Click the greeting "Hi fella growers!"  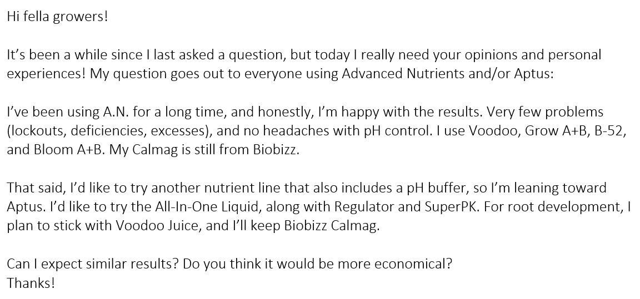[x=57, y=17]
